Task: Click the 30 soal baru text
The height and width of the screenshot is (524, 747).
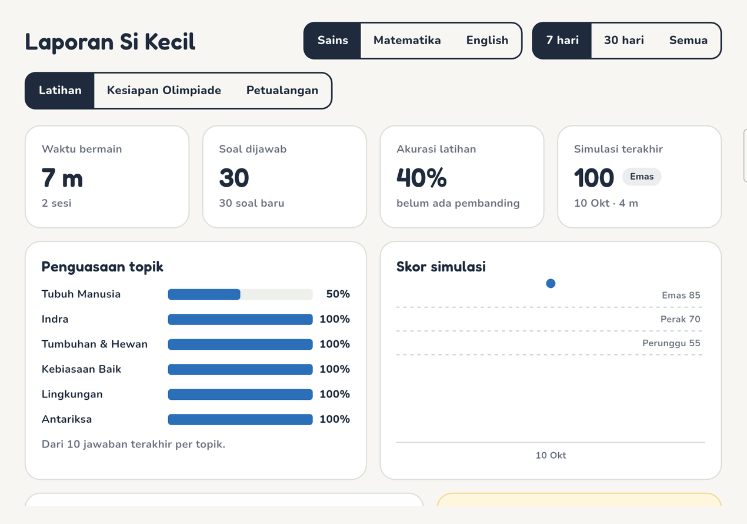Action: 252,203
